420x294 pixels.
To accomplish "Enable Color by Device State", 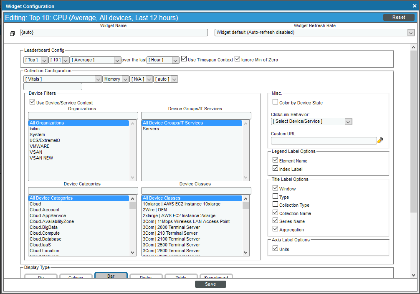I will [x=275, y=101].
